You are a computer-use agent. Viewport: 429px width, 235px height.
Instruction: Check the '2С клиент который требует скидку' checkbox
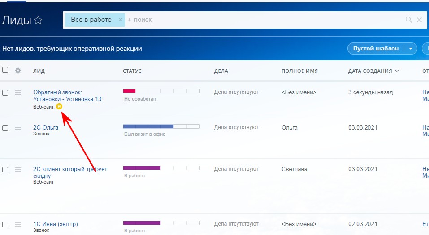[5, 170]
